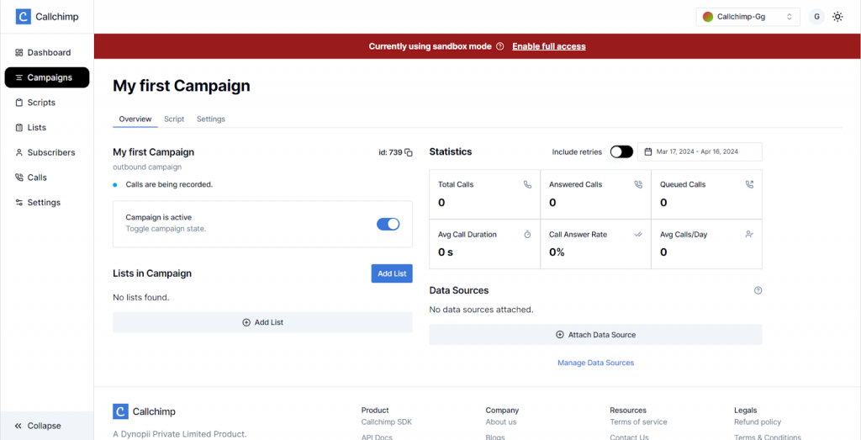This screenshot has width=861, height=440.
Task: Click Attach Data Source button
Action: pyautogui.click(x=596, y=335)
